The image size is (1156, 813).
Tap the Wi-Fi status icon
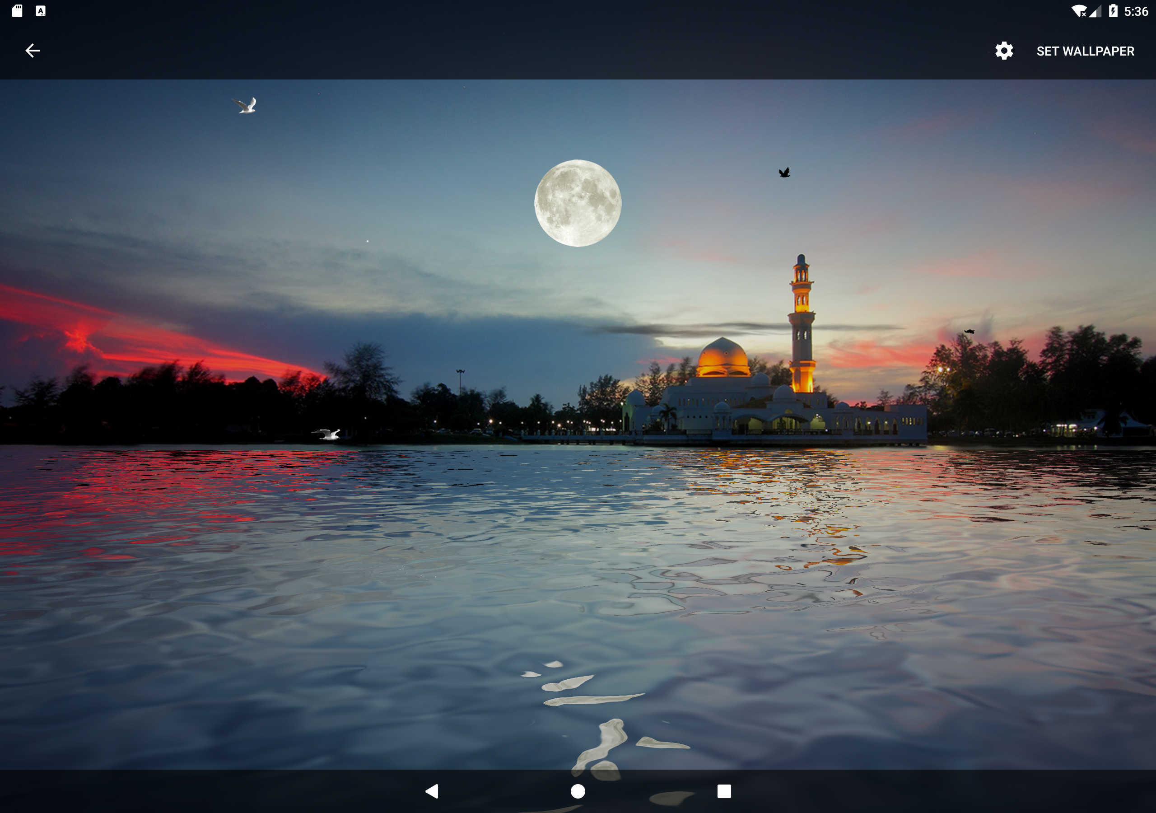point(1078,11)
